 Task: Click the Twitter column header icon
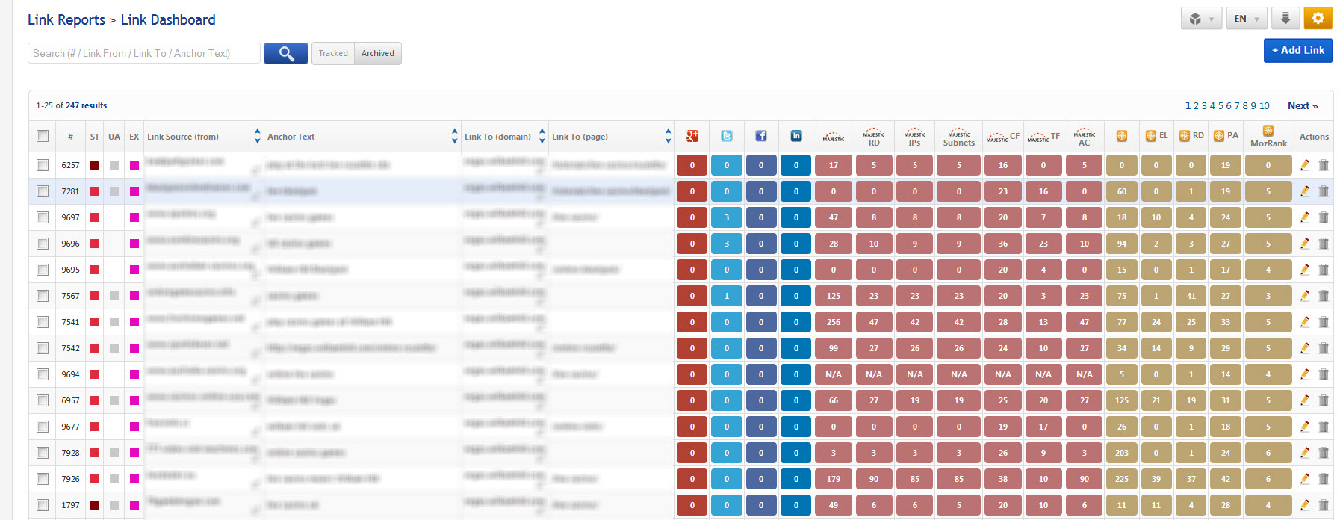pos(726,136)
